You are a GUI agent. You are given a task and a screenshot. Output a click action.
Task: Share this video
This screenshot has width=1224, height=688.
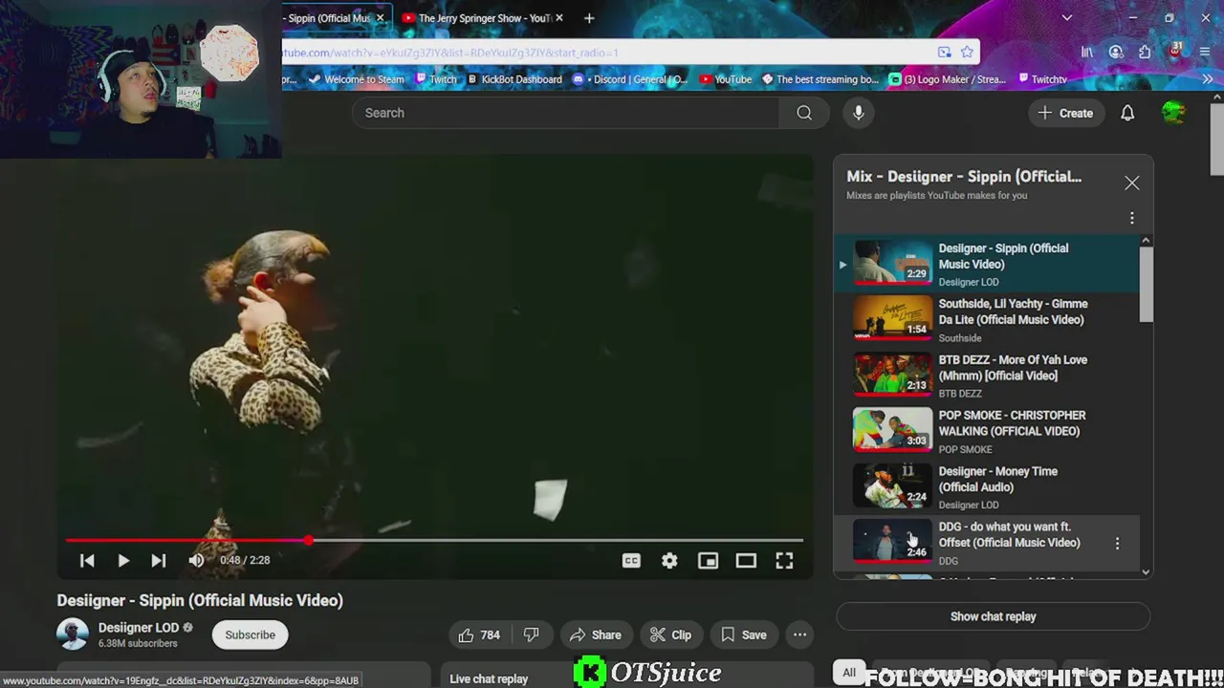[596, 634]
